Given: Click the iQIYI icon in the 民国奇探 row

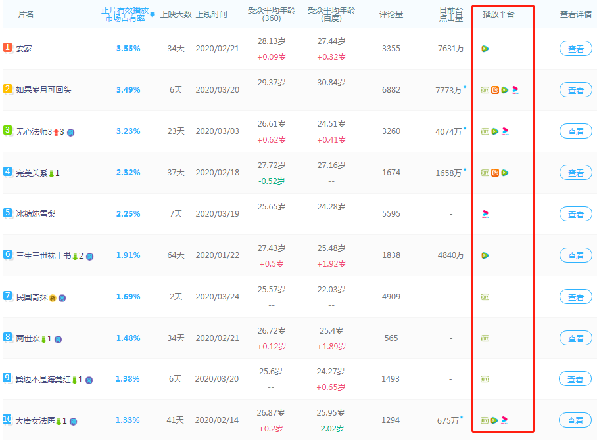Looking at the screenshot, I should 485,297.
